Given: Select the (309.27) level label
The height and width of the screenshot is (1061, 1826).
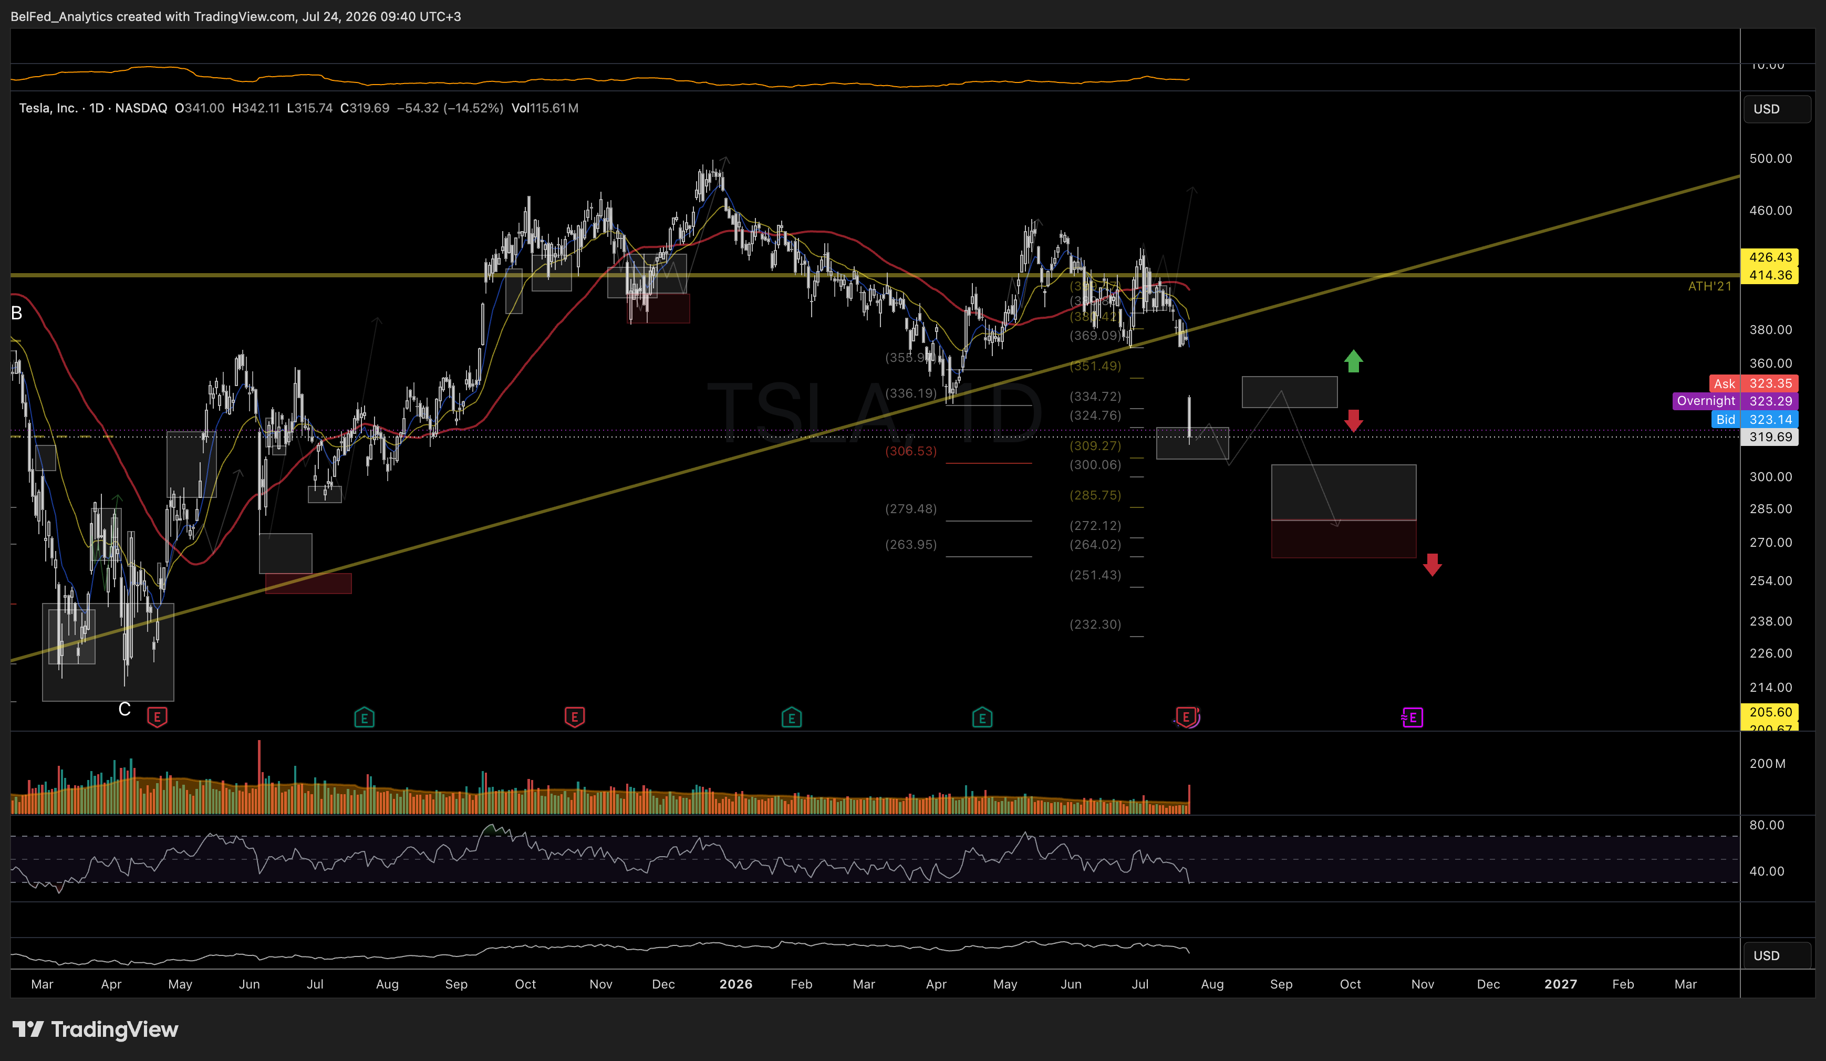Looking at the screenshot, I should (1095, 446).
